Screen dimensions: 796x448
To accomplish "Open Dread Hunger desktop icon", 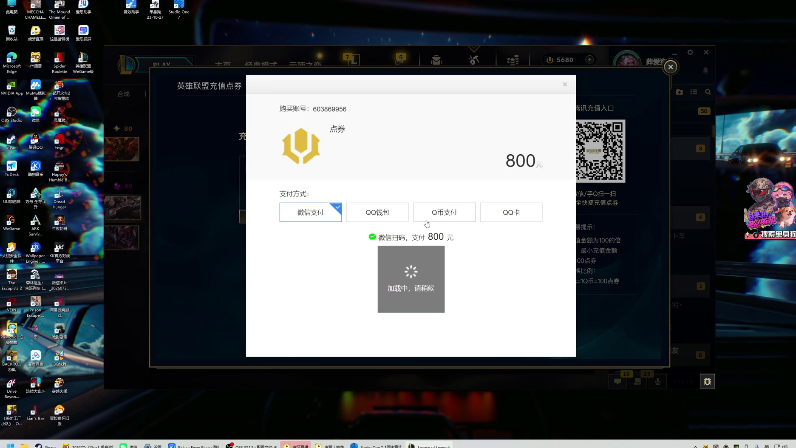I will coord(59,198).
